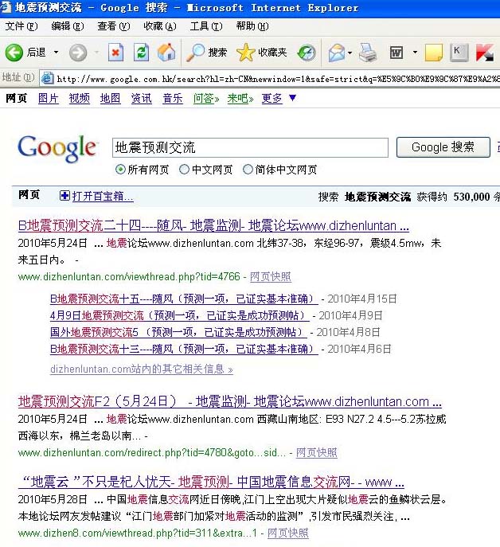Open the 问答» link
500x547 pixels.
tap(206, 99)
